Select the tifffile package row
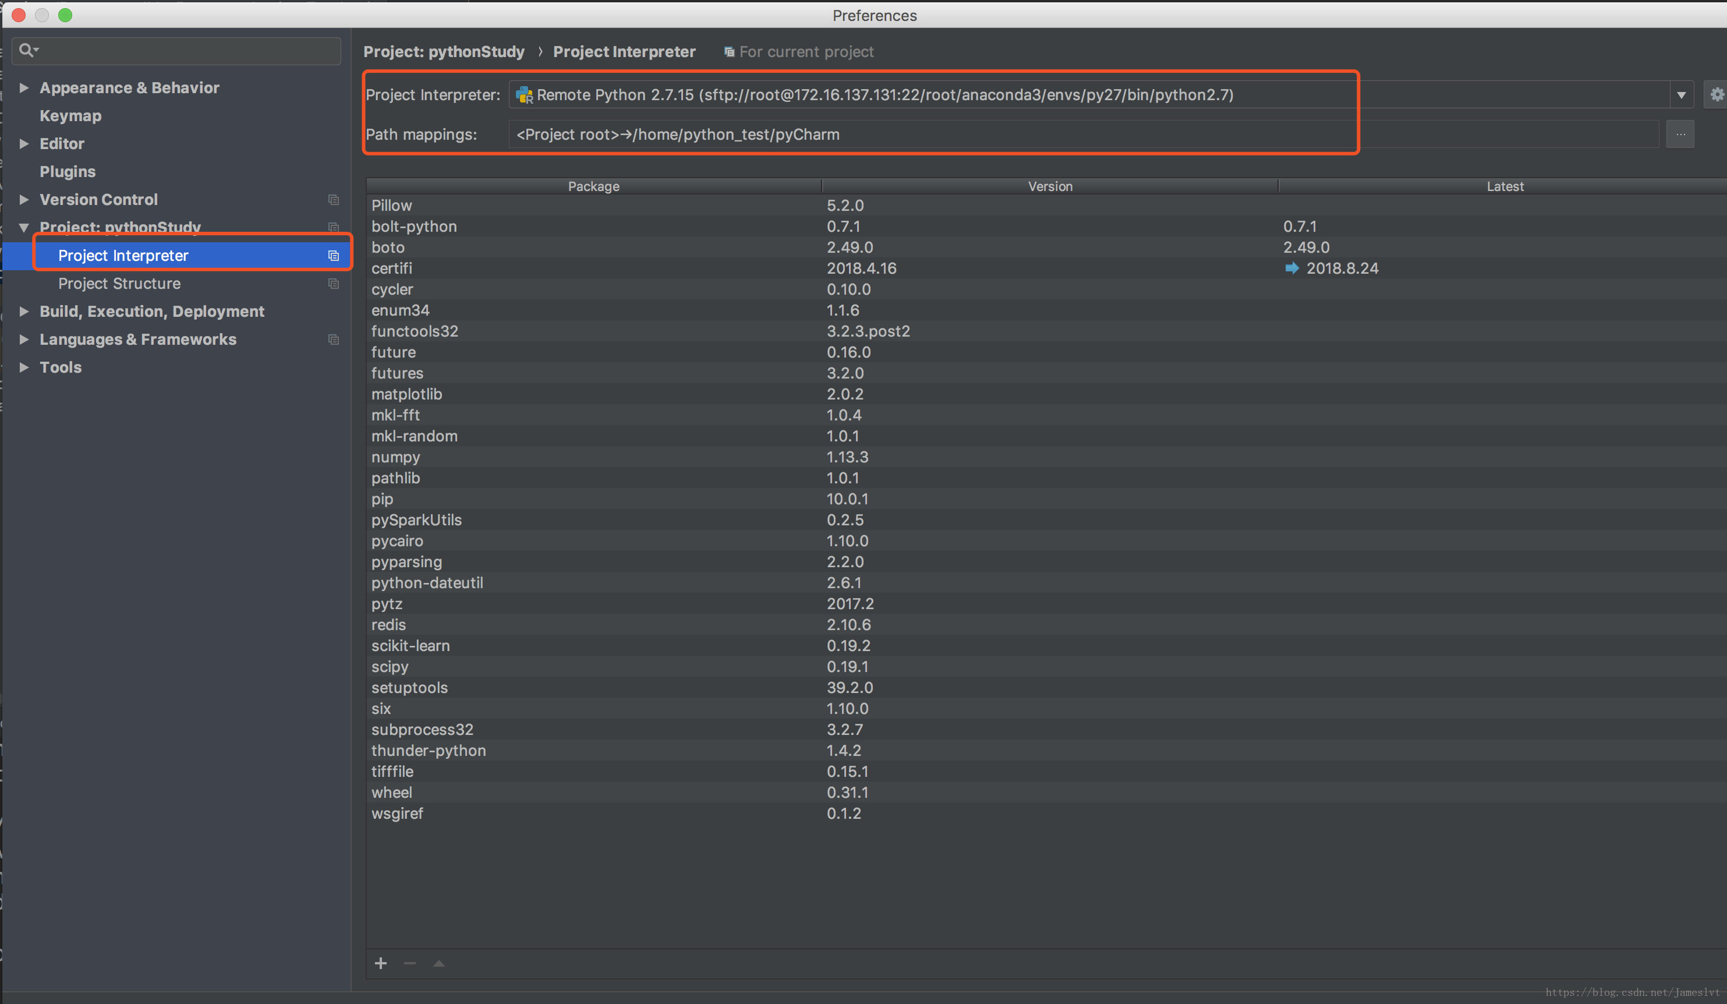This screenshot has height=1004, width=1727. (x=1046, y=772)
